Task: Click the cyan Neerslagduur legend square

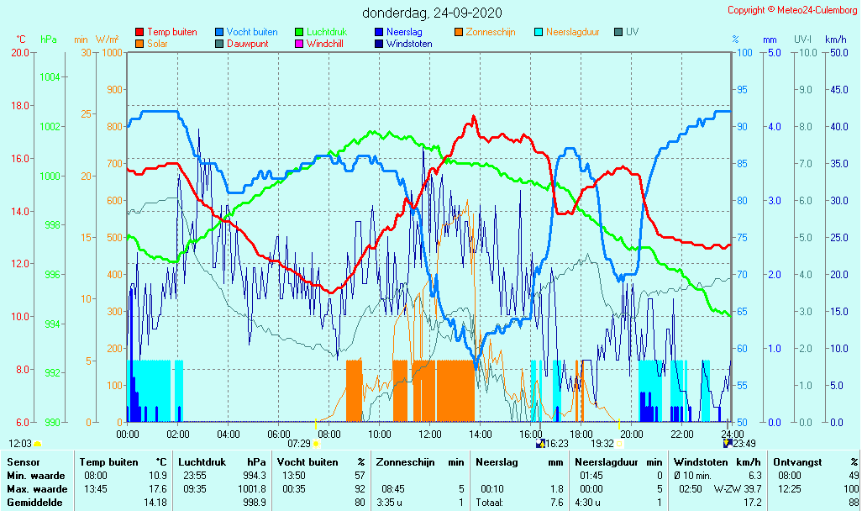Action: tap(539, 32)
